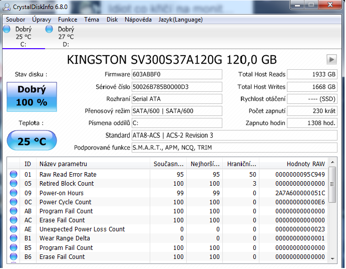Click the Podporované funkce field
346x269 pixels.
(234, 148)
